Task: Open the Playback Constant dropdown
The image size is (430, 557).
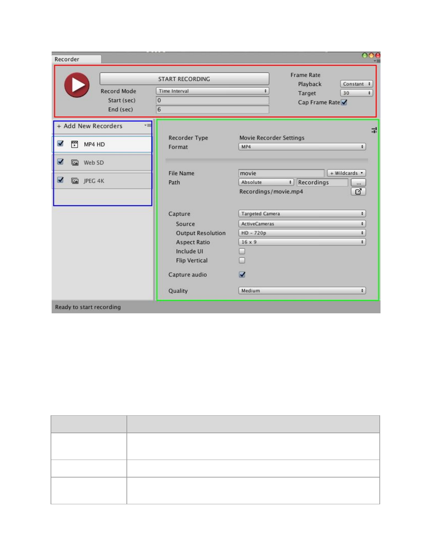Action: click(x=356, y=84)
